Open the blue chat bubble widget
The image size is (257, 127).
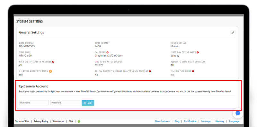tap(238, 113)
